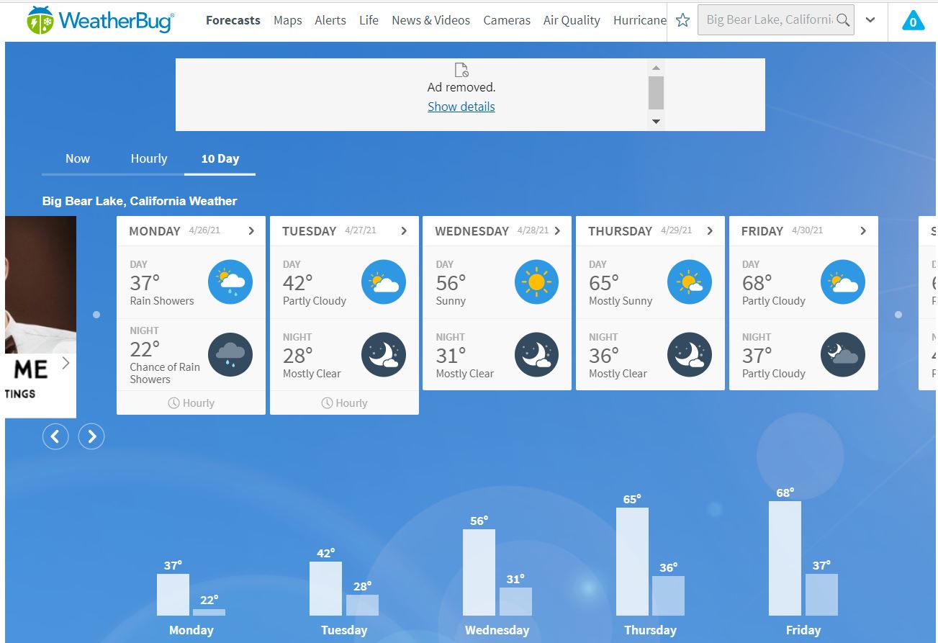Click Monday's rain showers day icon
Image resolution: width=938 pixels, height=643 pixels.
pyautogui.click(x=230, y=282)
